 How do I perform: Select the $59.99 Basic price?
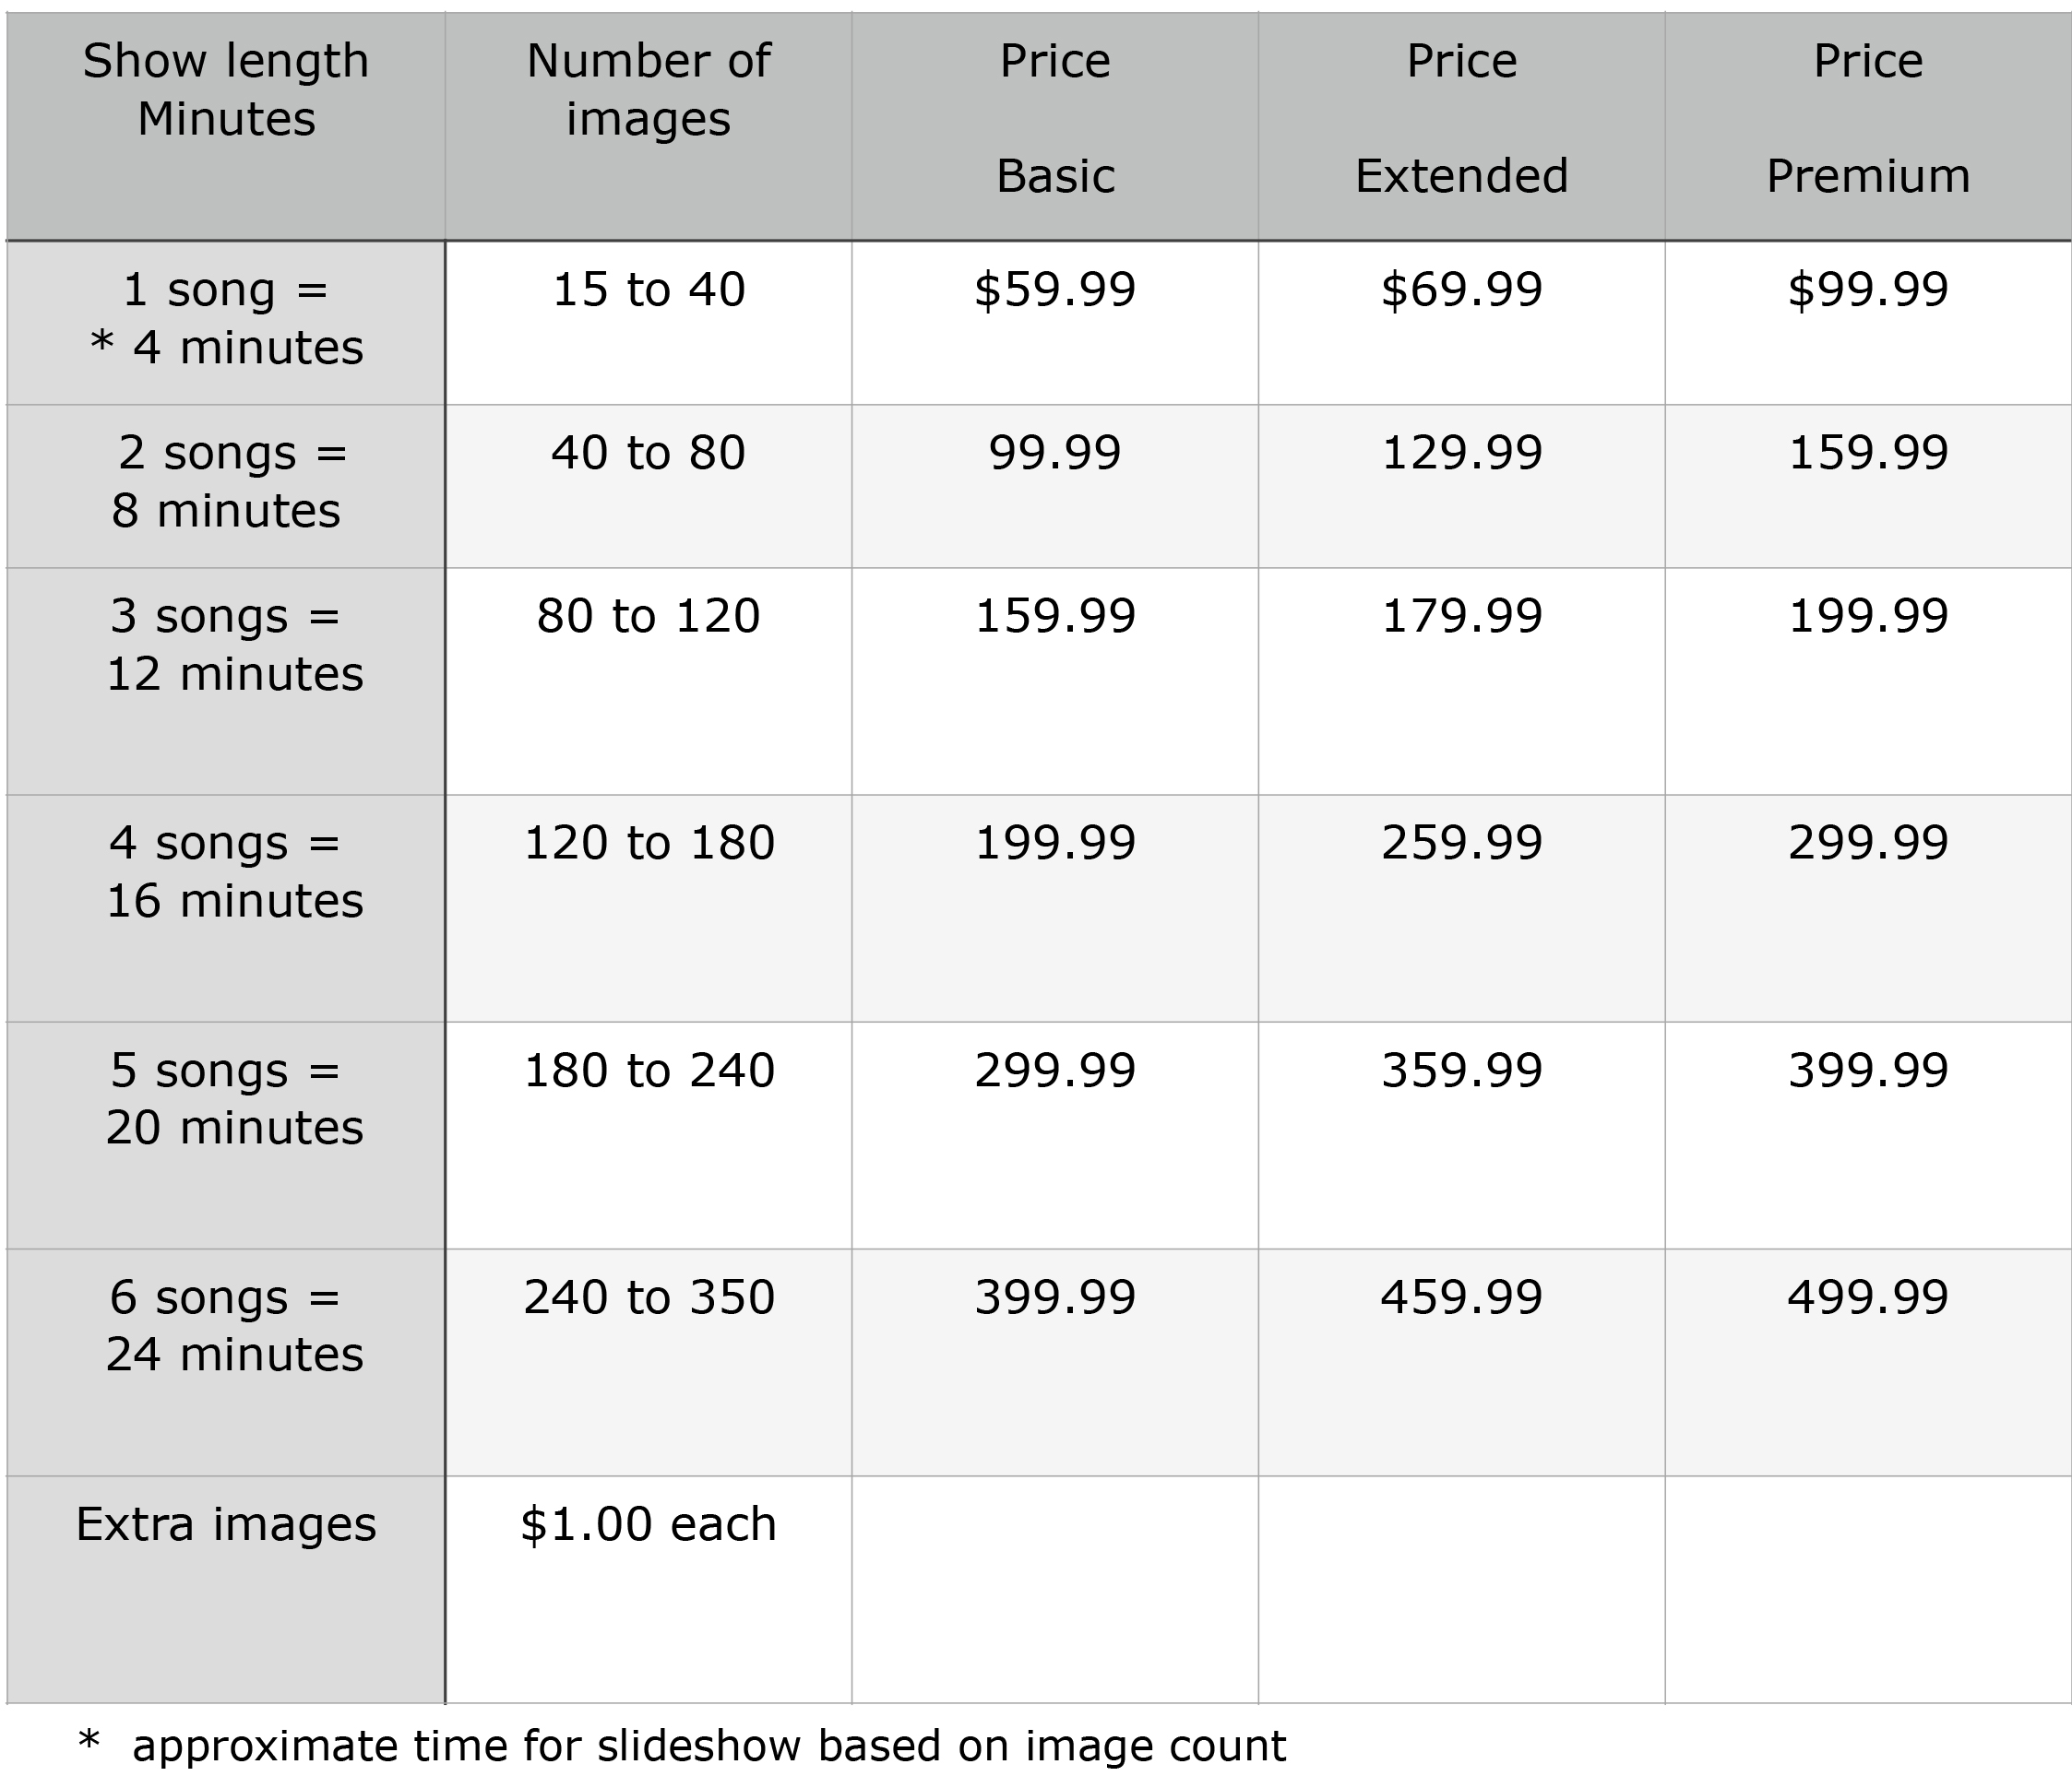pos(1055,290)
